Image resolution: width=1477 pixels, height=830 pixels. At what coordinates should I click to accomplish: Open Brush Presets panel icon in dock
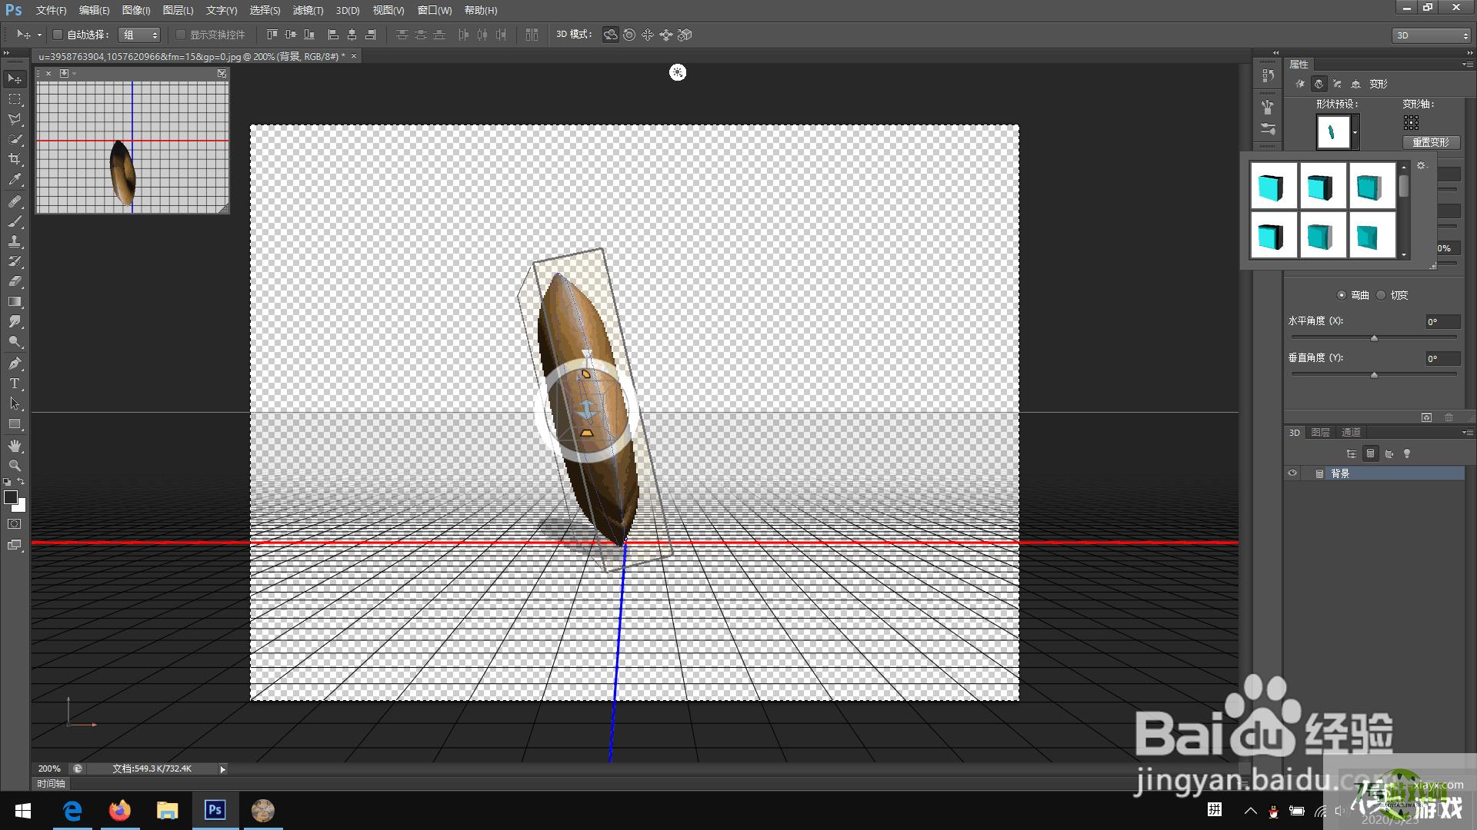pos(1268,128)
